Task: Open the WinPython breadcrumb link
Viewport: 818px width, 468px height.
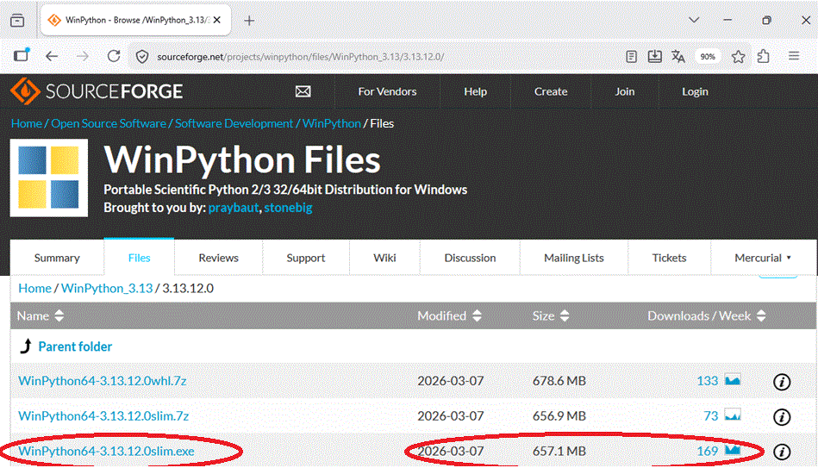Action: coord(331,123)
